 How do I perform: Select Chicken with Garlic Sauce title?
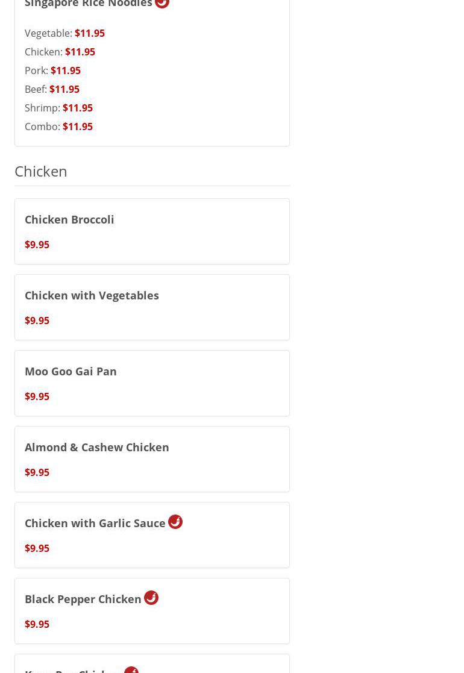click(95, 523)
